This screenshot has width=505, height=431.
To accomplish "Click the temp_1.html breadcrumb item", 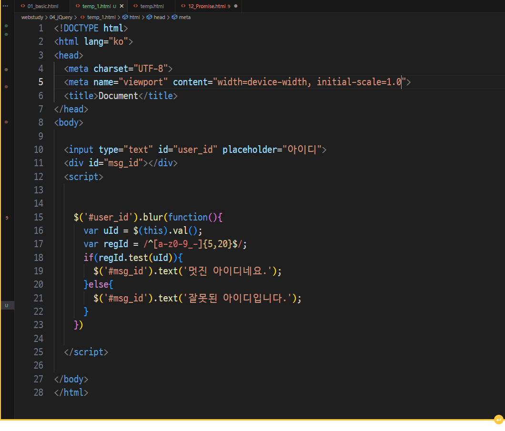I will click(101, 17).
